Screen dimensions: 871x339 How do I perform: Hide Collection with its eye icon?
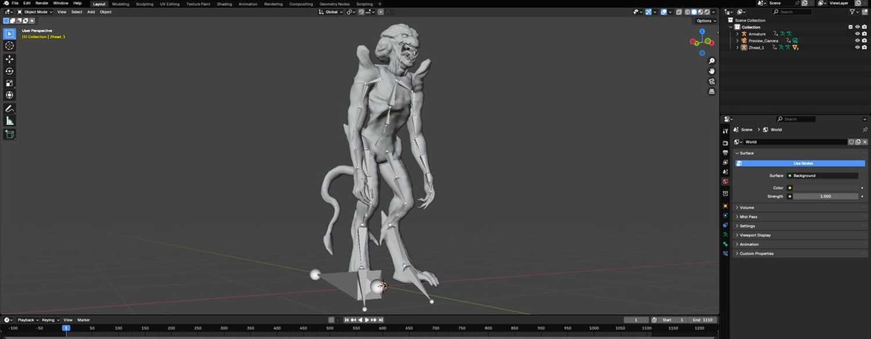click(x=858, y=27)
